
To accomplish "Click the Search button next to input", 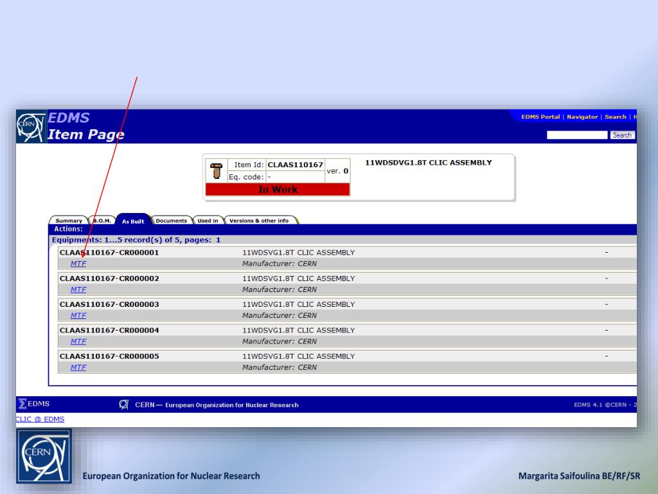I will point(622,135).
